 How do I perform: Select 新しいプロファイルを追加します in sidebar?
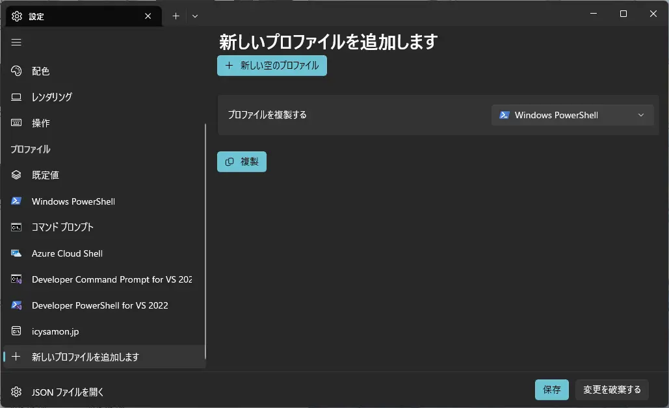point(104,357)
